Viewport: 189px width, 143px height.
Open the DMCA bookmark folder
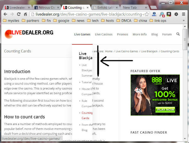pos(124,20)
